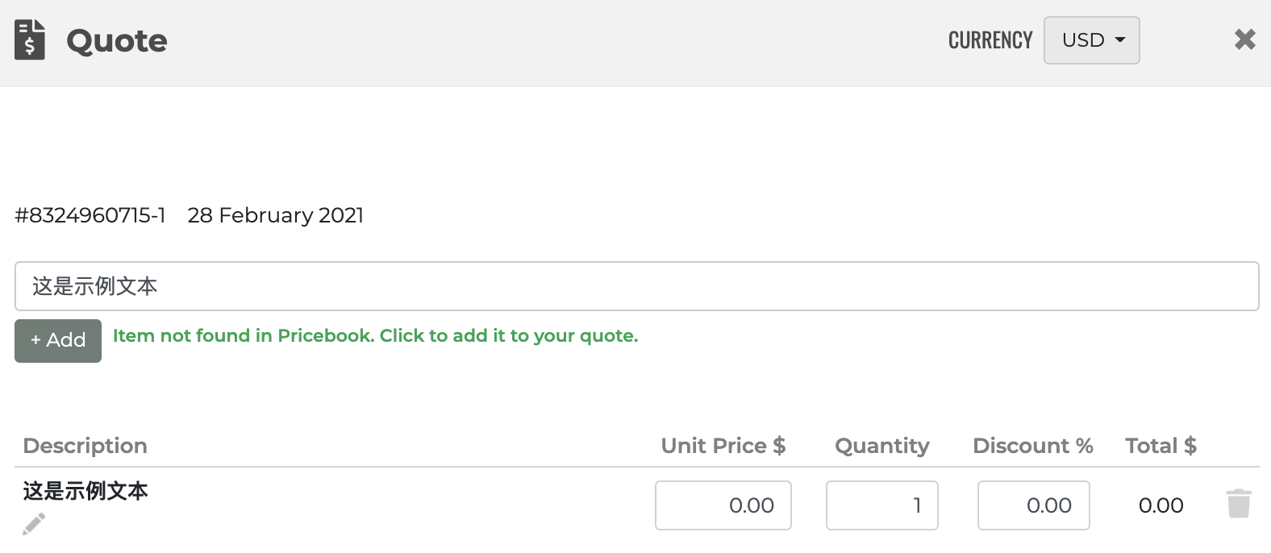
Task: Click the Quote document dollar icon
Action: point(30,40)
